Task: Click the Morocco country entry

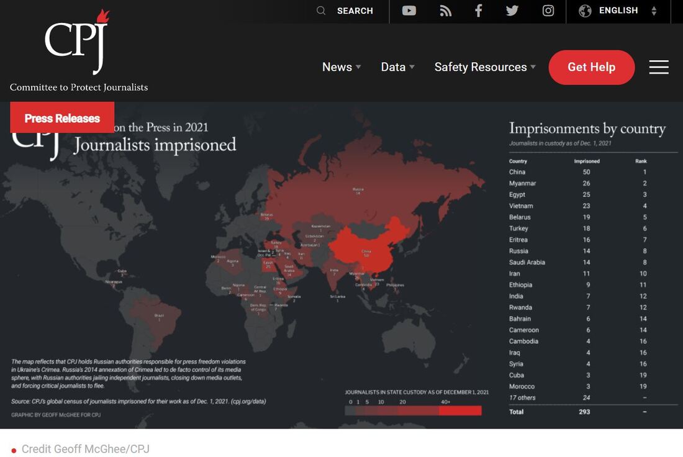Action: point(522,386)
